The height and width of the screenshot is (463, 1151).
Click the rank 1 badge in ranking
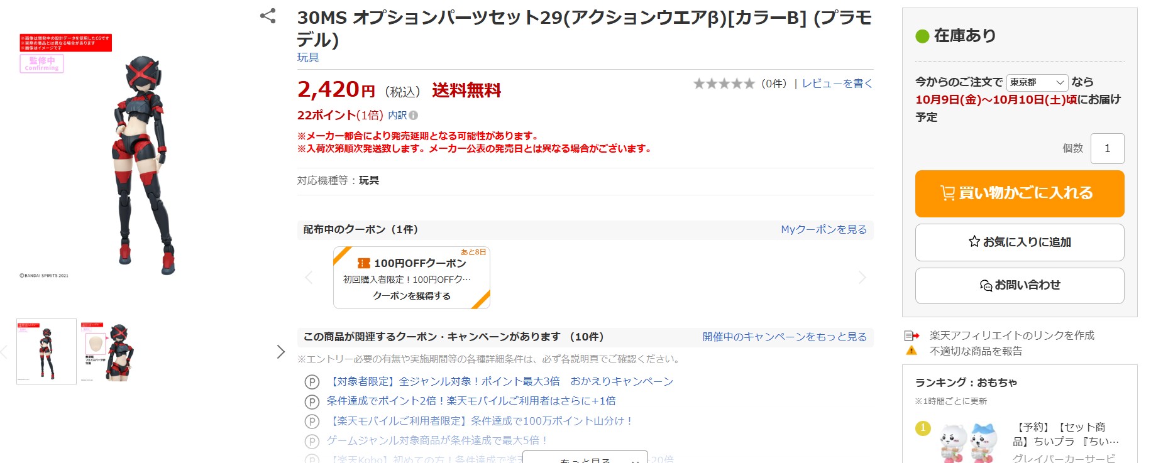(x=923, y=428)
